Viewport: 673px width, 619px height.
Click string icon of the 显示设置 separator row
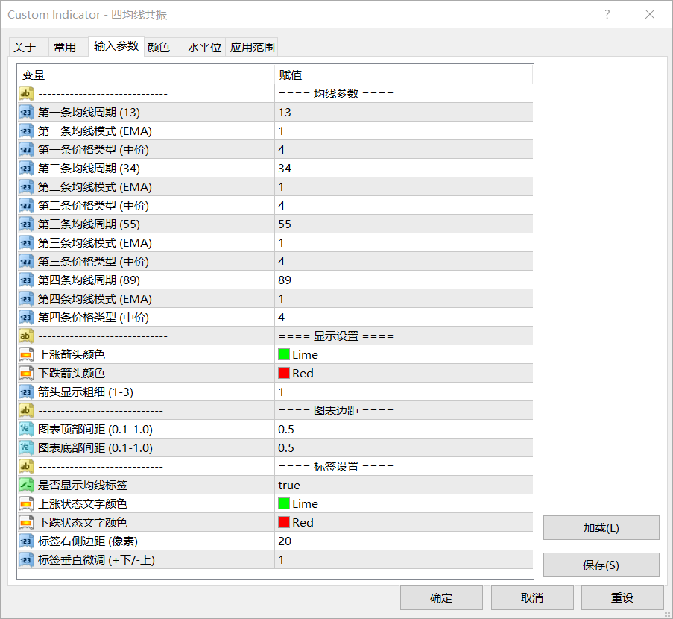(x=26, y=336)
